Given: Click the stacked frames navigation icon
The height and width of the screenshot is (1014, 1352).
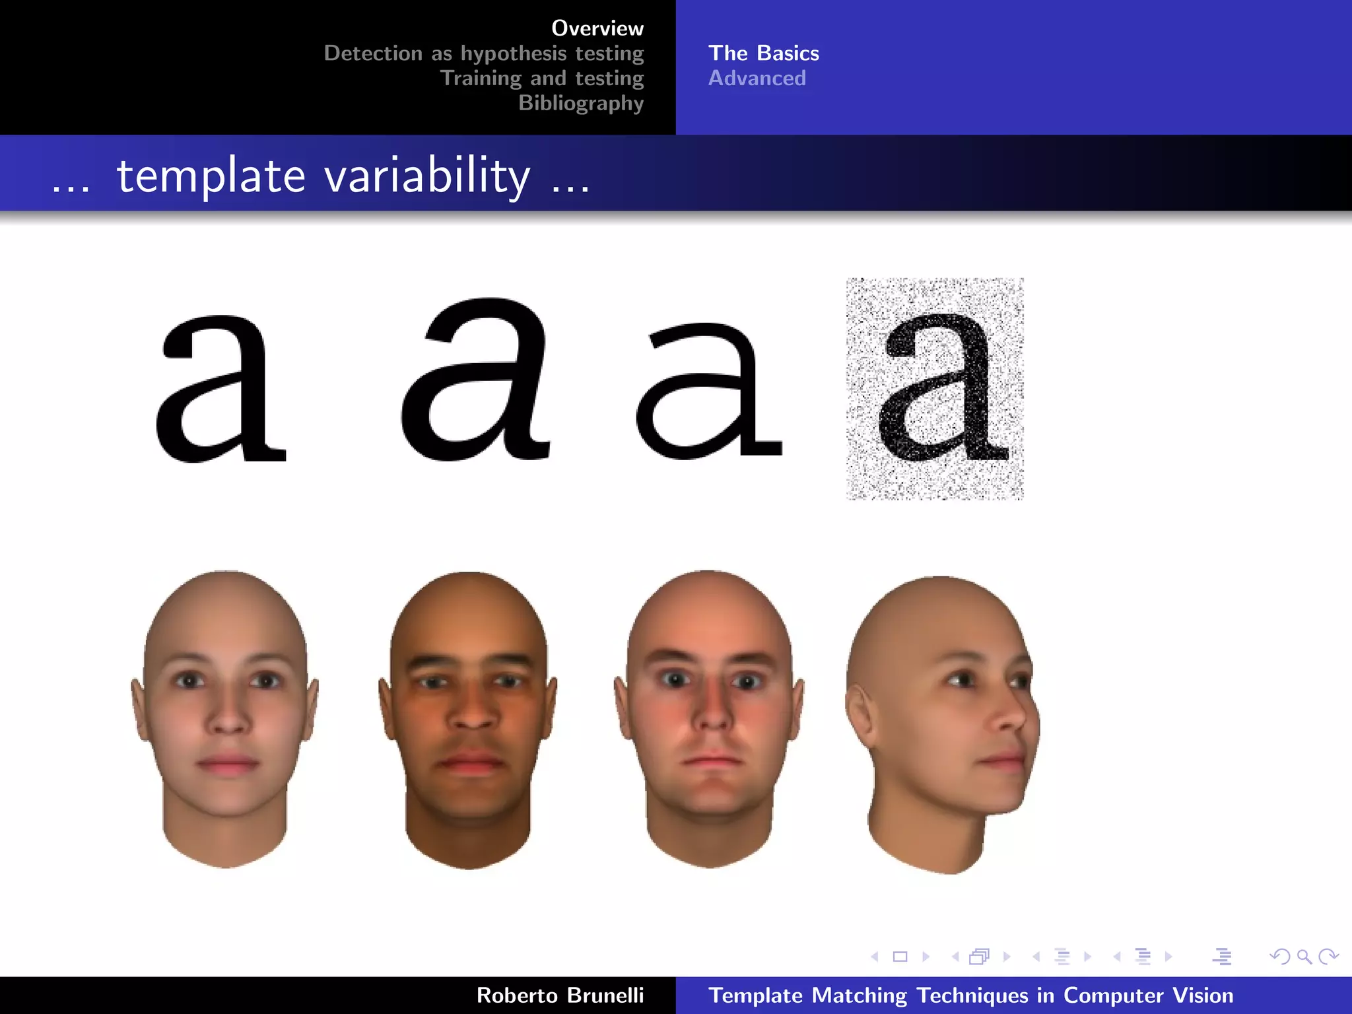Looking at the screenshot, I should [x=980, y=957].
